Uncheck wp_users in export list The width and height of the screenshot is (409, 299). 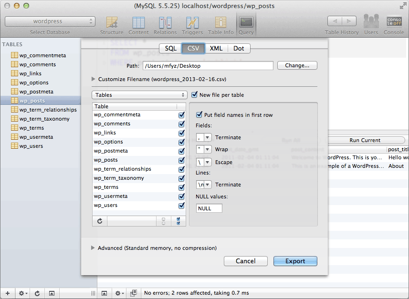coord(181,206)
